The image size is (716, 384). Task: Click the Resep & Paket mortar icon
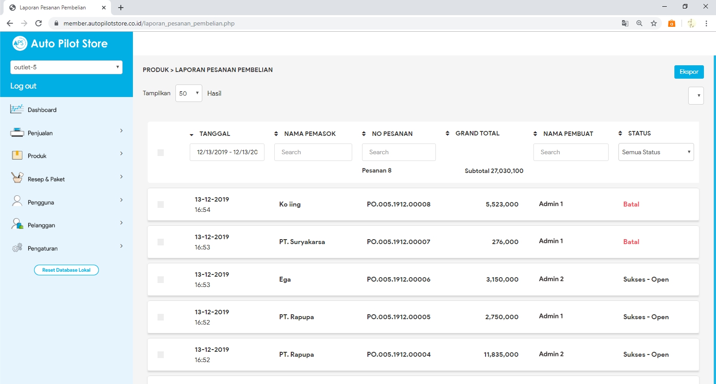[x=17, y=178]
